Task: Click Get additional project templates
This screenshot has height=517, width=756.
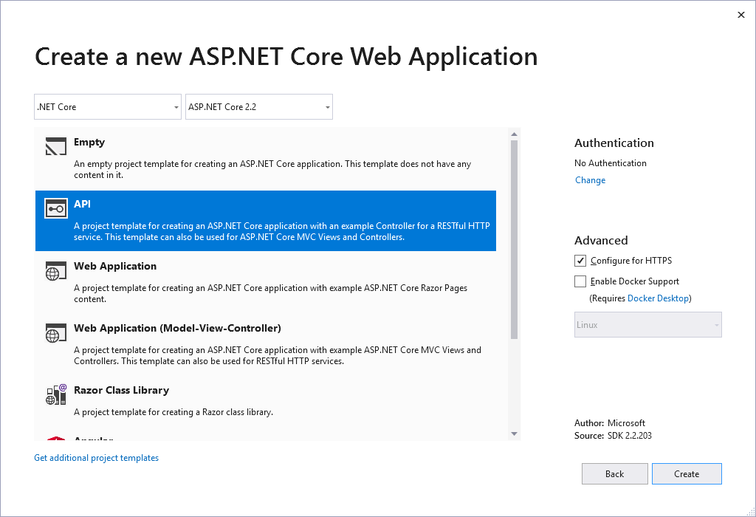Action: 95,457
